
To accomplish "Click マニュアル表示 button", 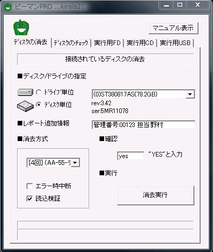I will [173, 28].
